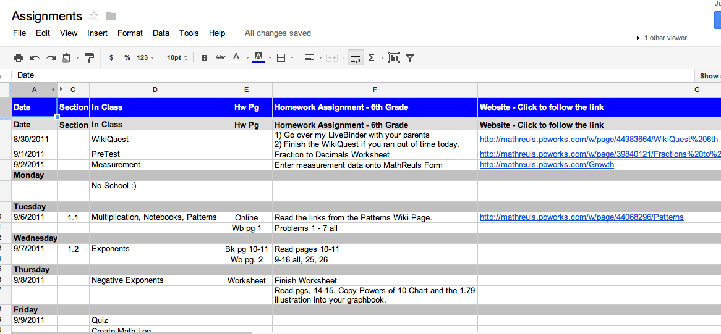Click the print icon
The width and height of the screenshot is (721, 334).
[19, 58]
